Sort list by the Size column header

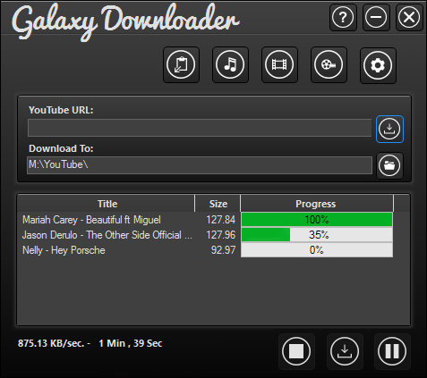[x=218, y=204]
